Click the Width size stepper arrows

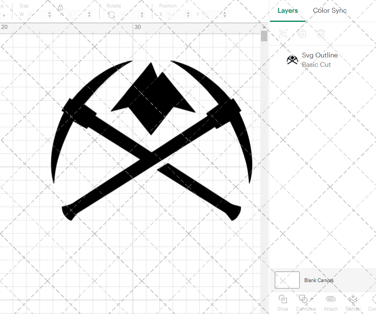(x=50, y=15)
